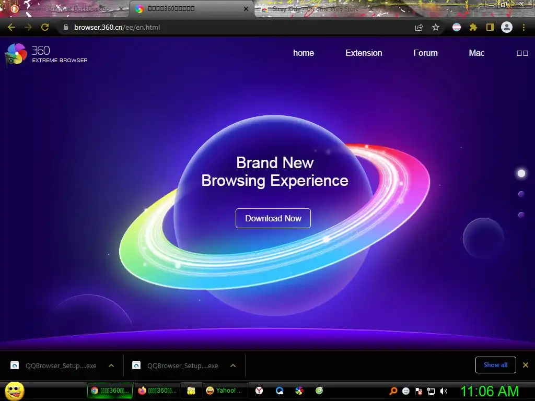Open the Extensions puzzle menu

[473, 27]
